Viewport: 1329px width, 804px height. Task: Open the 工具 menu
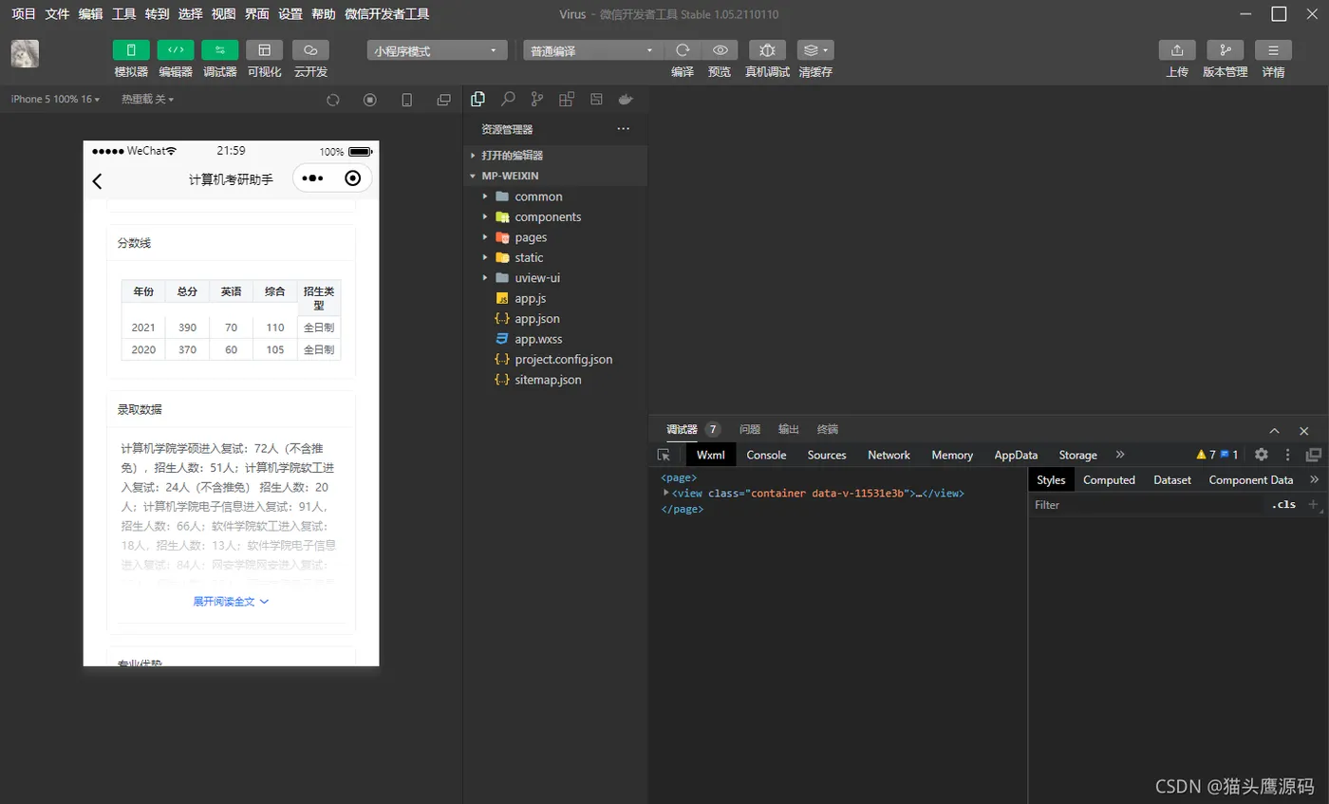point(123,14)
